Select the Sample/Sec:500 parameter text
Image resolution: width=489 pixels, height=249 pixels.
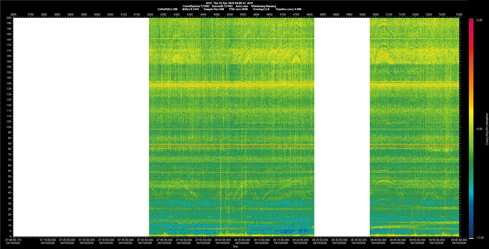click(214, 9)
